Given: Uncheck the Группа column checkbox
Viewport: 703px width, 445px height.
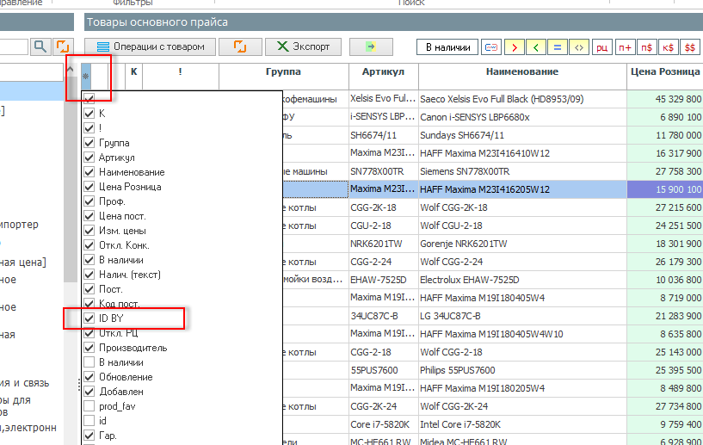Looking at the screenshot, I should [89, 143].
